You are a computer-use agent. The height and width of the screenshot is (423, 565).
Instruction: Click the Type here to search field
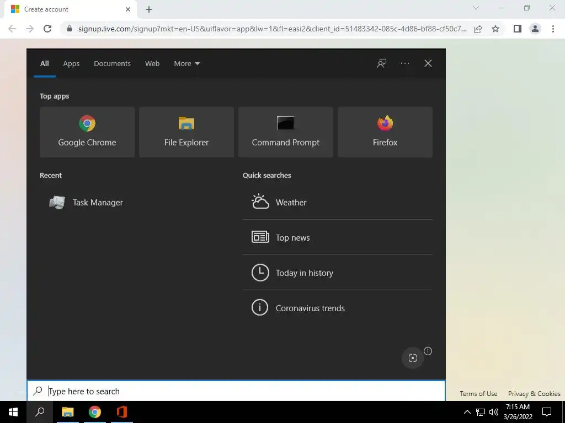tap(236, 391)
